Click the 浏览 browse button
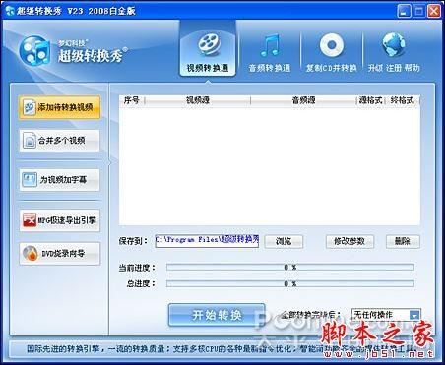Image resolution: width=445 pixels, height=365 pixels. coord(284,242)
